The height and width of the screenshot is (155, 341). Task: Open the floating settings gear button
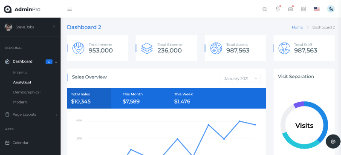click(x=333, y=141)
